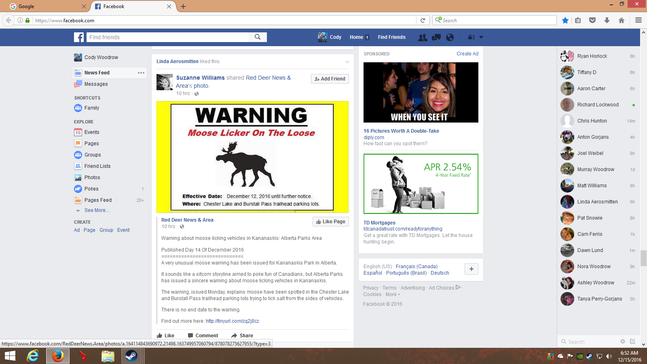Expand See More in Explore list
The height and width of the screenshot is (364, 647).
coord(96,210)
